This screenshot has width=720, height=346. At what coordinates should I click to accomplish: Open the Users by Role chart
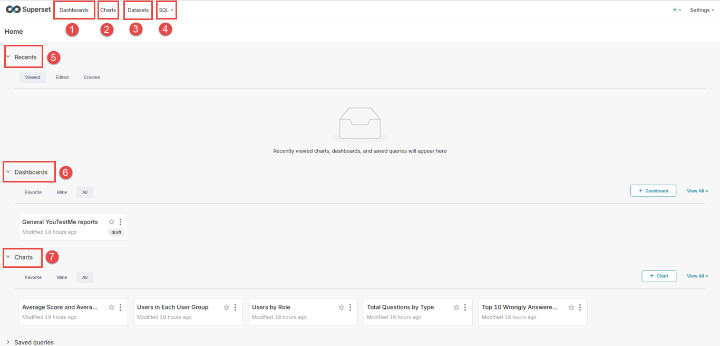303,312
